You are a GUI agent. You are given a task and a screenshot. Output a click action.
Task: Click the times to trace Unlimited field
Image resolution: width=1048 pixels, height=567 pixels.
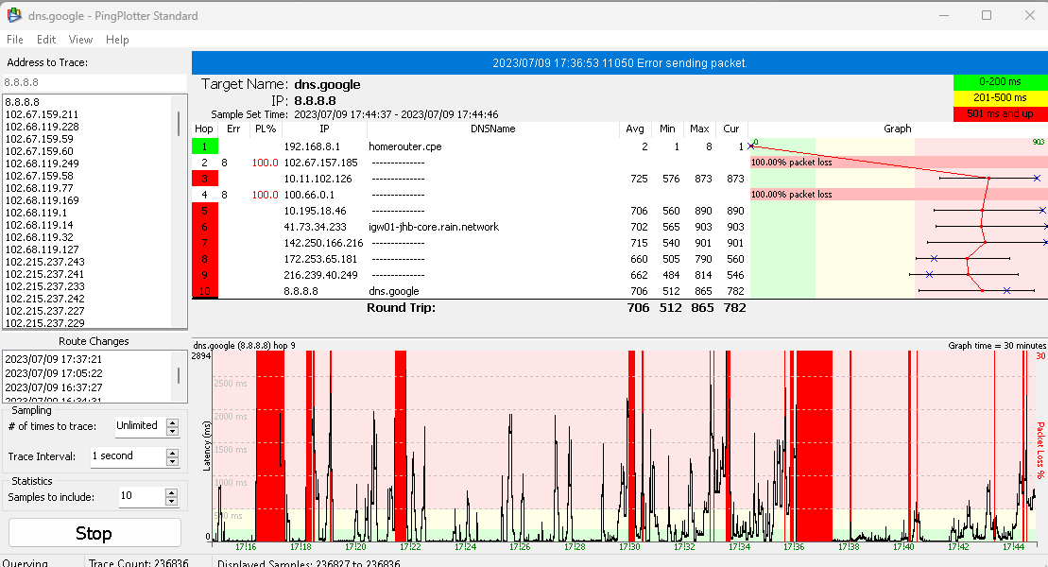(x=140, y=425)
